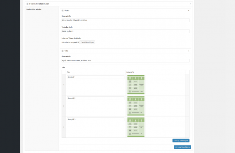This screenshot has height=153, width=235.
Task: Select the Beispiel 2 infographic thumbnail
Action: pyautogui.click(x=136, y=106)
